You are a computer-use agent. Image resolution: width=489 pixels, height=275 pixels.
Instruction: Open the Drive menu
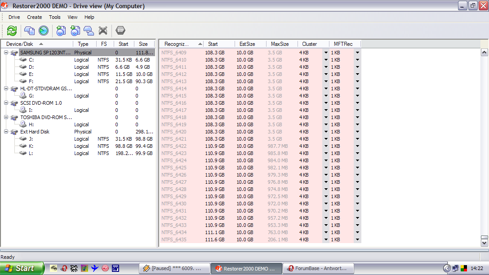click(14, 17)
